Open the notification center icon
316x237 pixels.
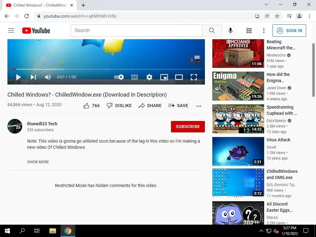pyautogui.click(x=306, y=231)
